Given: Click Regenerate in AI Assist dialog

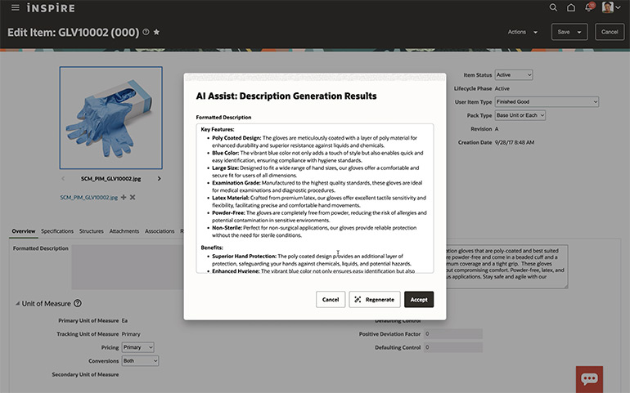Looking at the screenshot, I should click(x=374, y=300).
